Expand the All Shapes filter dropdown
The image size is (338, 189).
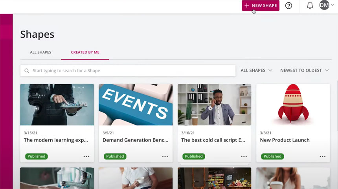pyautogui.click(x=256, y=70)
